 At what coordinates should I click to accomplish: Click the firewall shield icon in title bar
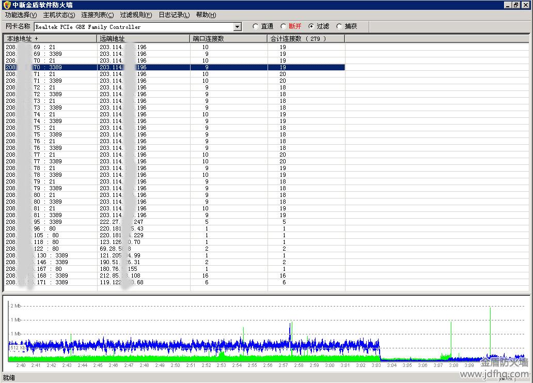[x=7, y=5]
